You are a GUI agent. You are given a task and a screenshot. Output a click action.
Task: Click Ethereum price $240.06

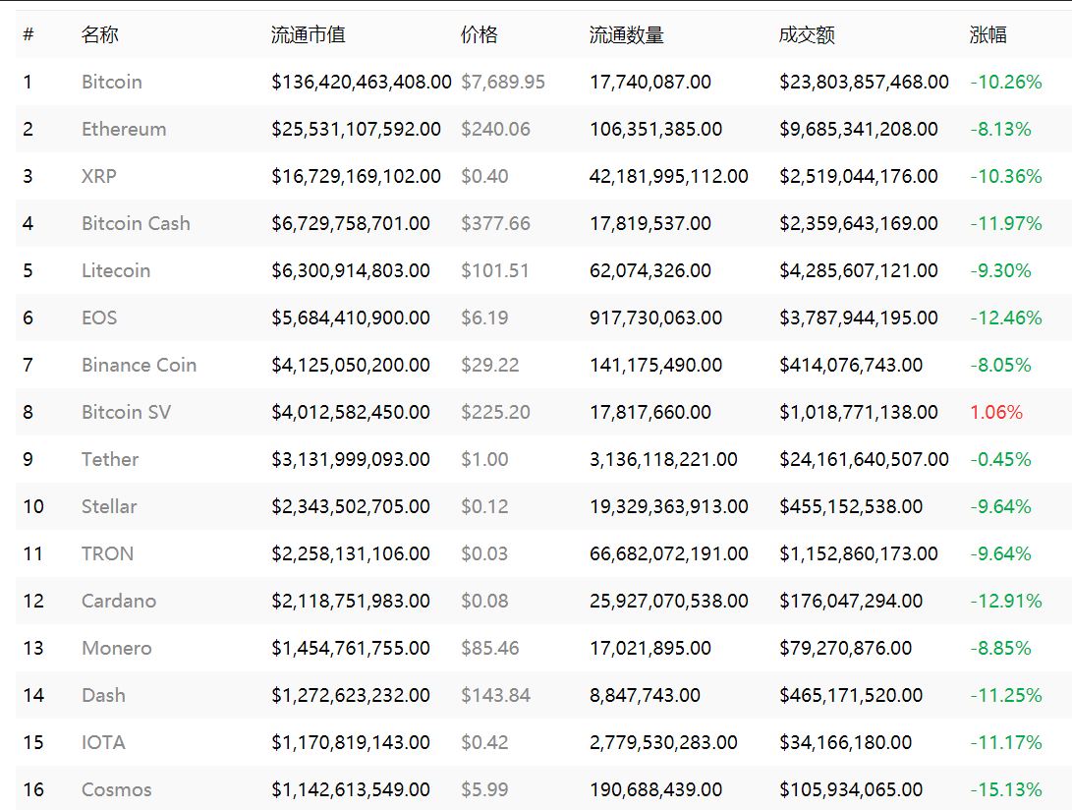point(495,130)
